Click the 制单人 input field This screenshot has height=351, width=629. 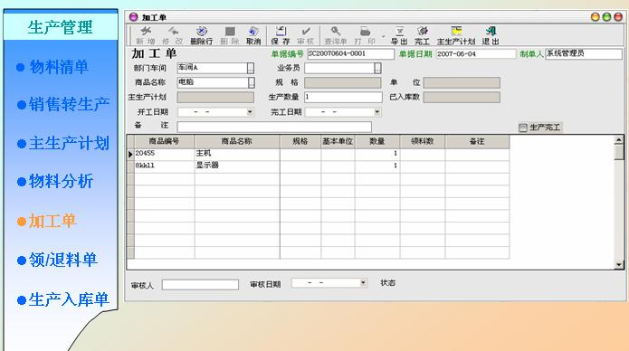point(584,53)
